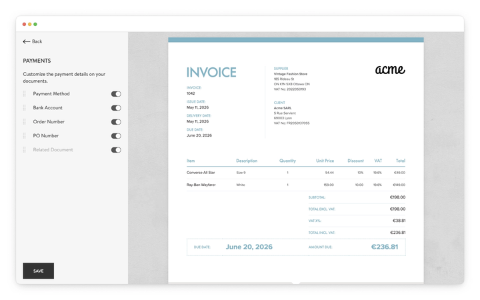The height and width of the screenshot is (300, 480).
Task: Select the Bank Account label
Action: click(x=48, y=108)
